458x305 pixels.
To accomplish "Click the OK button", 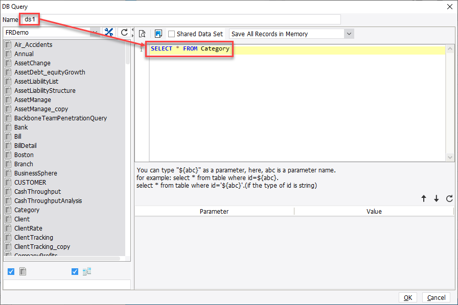I will [408, 297].
